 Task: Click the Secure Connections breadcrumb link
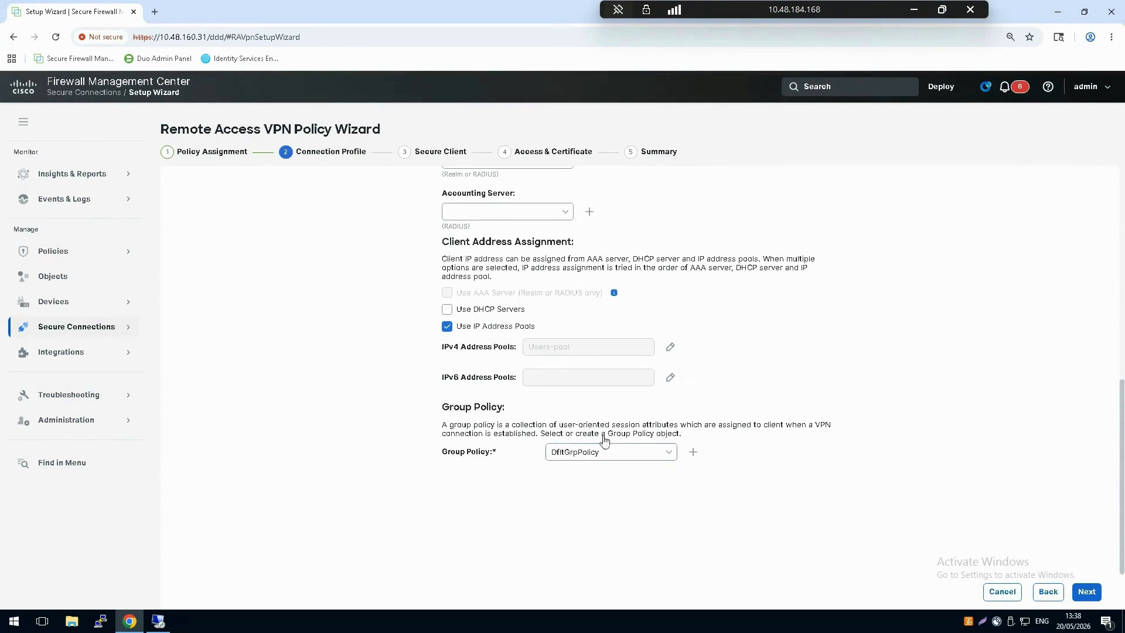coord(84,93)
